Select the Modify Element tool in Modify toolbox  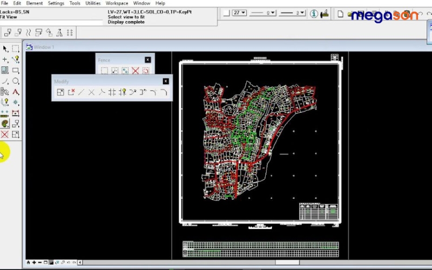point(60,92)
